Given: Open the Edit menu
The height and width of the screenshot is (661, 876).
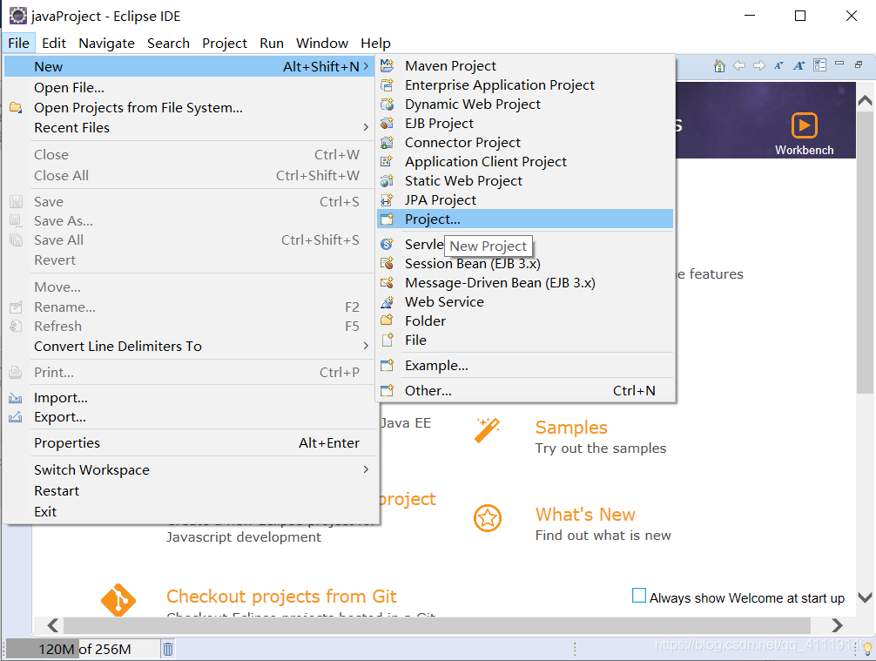Looking at the screenshot, I should [54, 43].
